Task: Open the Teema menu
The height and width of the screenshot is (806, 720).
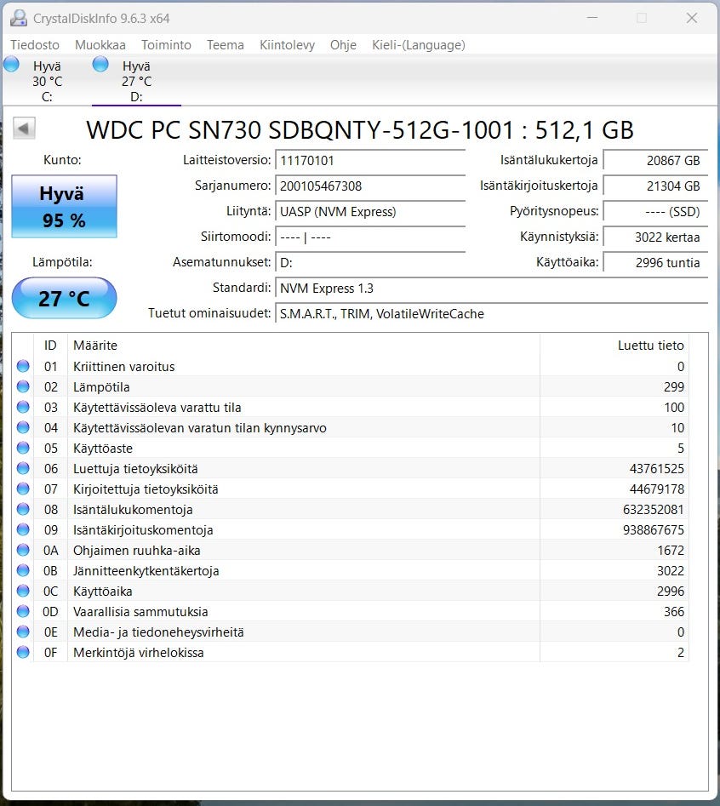Action: pos(225,45)
